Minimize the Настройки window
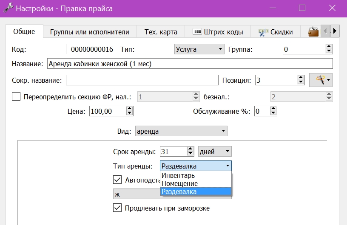This screenshot has width=347, height=225. tap(273, 8)
